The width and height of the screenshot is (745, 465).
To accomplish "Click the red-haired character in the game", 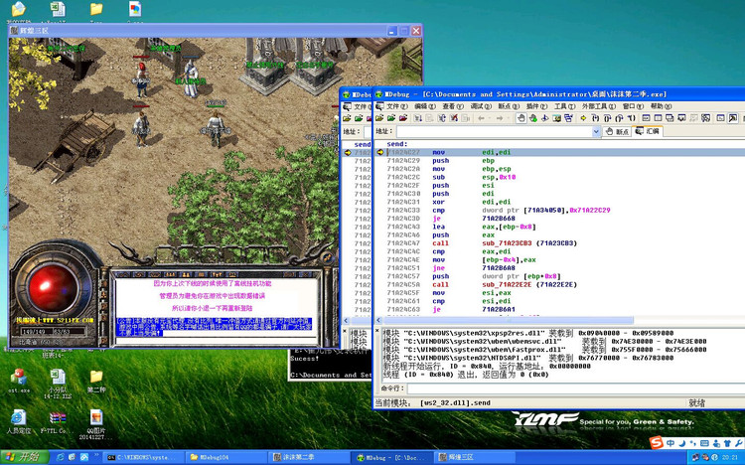I will pos(142,78).
